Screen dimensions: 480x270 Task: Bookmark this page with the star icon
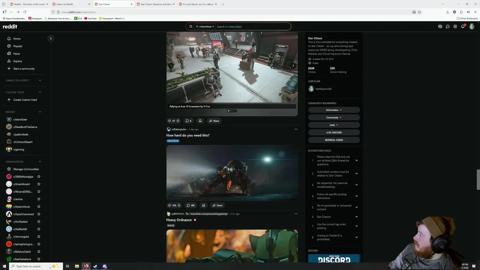pos(419,12)
